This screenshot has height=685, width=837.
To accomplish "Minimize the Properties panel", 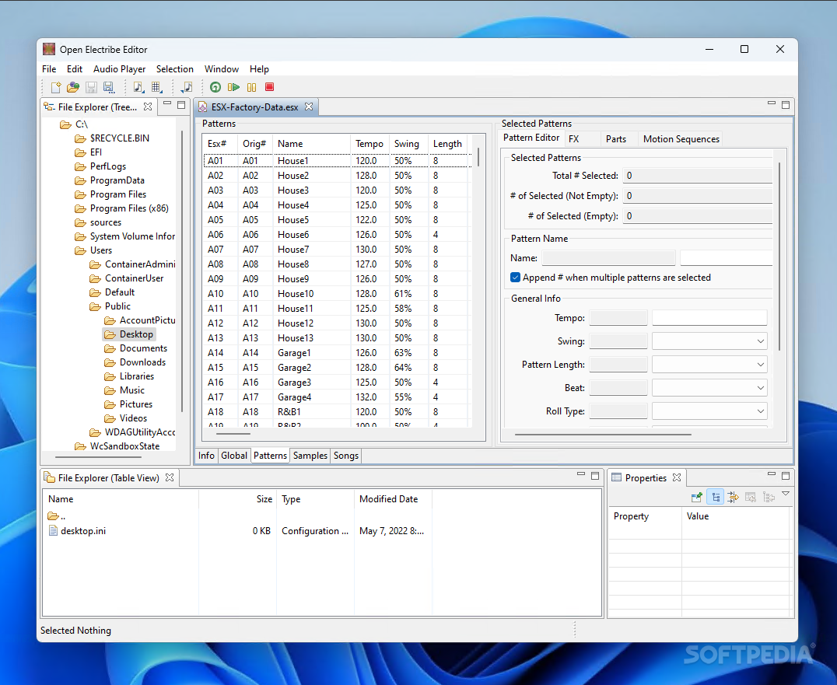I will (x=772, y=474).
